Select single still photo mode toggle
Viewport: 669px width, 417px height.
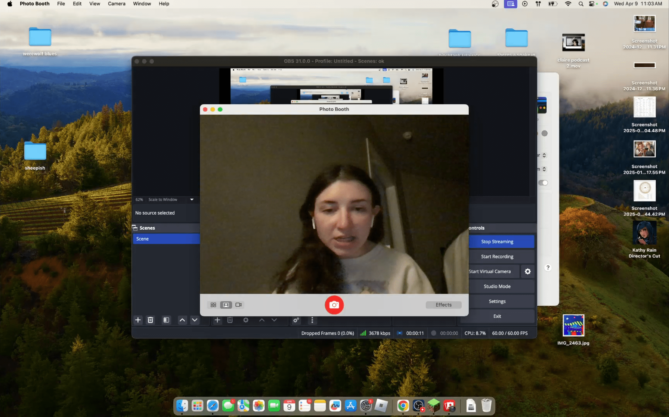pyautogui.click(x=226, y=305)
